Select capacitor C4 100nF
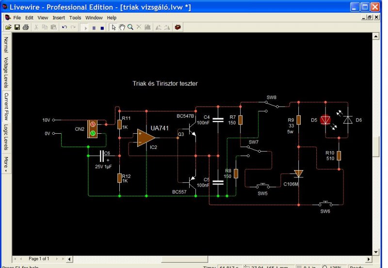388x268 pixels. (218, 120)
